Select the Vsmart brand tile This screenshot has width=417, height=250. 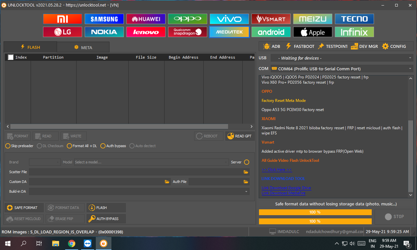[271, 19]
